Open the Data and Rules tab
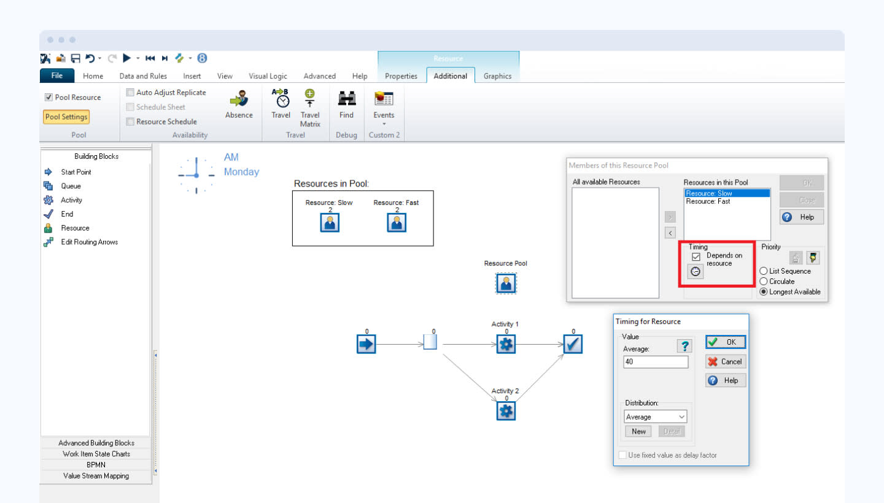Screen dimensions: 884x503 tap(143, 76)
